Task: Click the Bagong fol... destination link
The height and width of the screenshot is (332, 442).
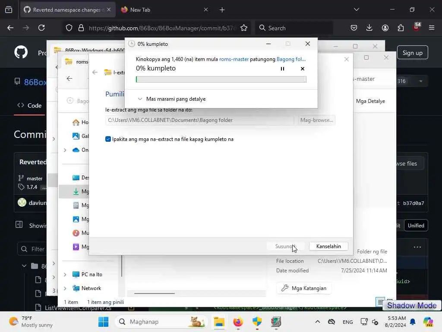Action: pyautogui.click(x=291, y=59)
